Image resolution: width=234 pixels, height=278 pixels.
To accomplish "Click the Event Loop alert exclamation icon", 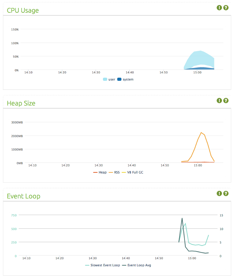I will pos(219,194).
